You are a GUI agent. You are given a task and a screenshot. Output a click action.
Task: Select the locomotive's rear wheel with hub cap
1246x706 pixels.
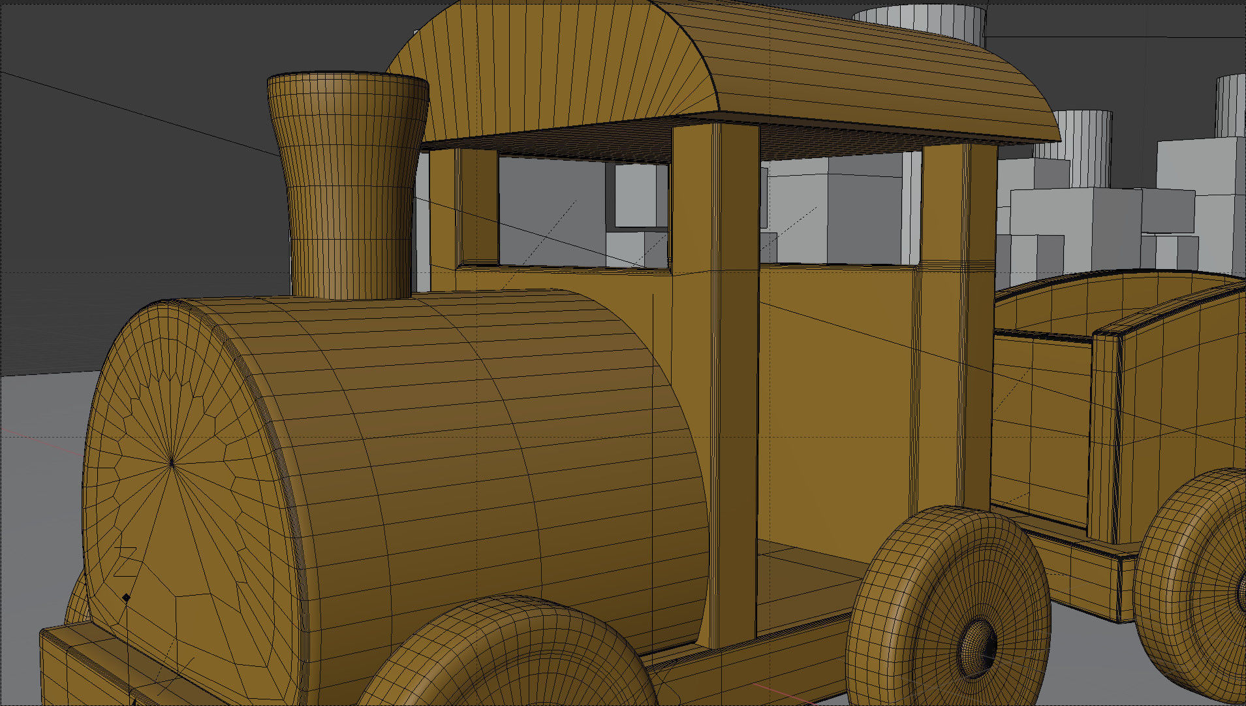948,605
